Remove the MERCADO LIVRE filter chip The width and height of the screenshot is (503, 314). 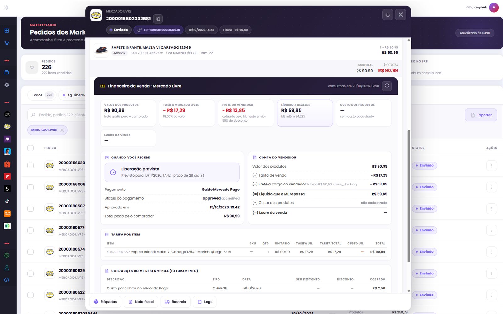(x=62, y=130)
